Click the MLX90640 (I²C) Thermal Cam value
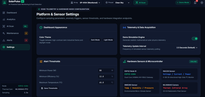Viewport: 205px width, 97px height. click(22, 89)
